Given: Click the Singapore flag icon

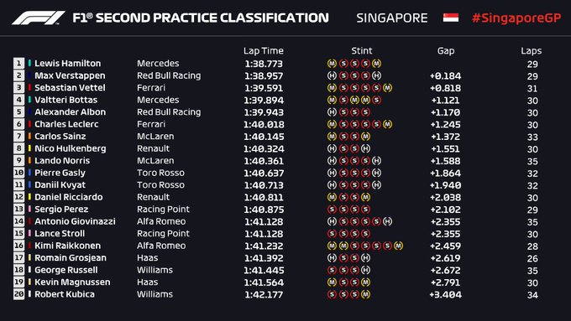Looking at the screenshot, I should point(450,18).
